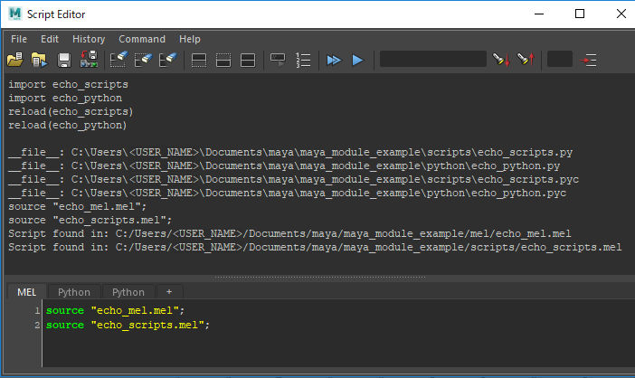This screenshot has height=378, width=635.
Task: Click the Clear All eraser icon
Action: point(167,60)
